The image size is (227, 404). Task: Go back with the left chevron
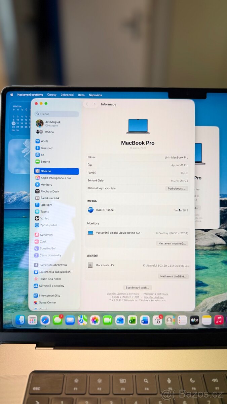(x=87, y=104)
